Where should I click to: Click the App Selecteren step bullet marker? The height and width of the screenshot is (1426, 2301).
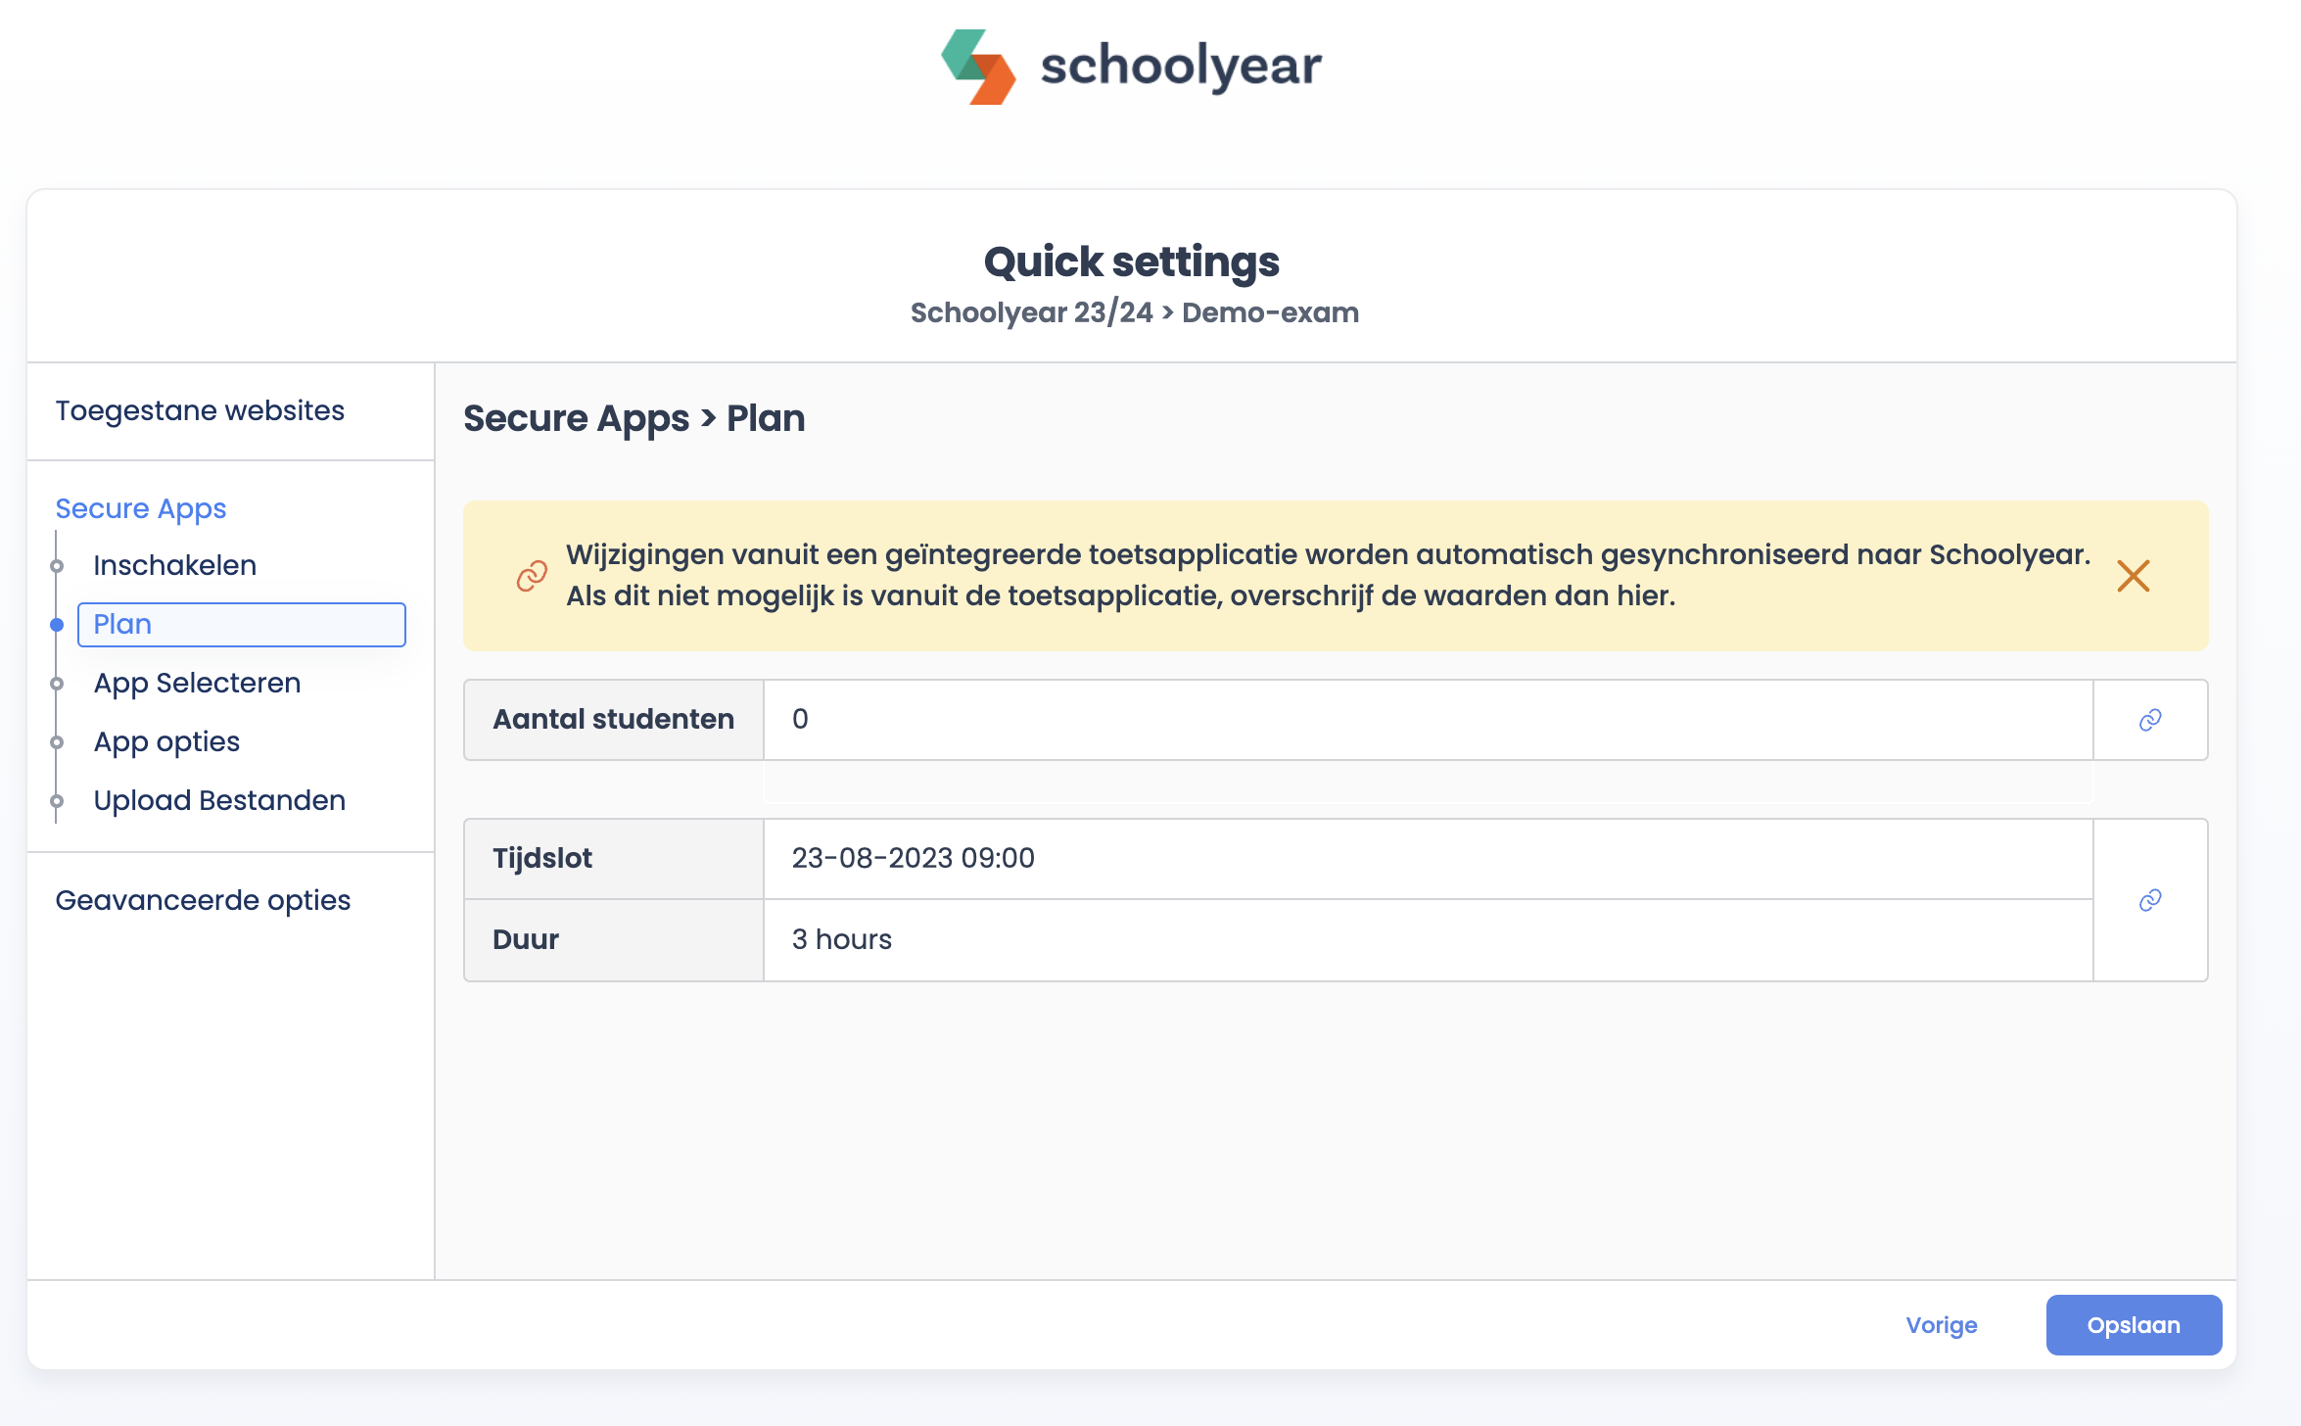coord(57,684)
